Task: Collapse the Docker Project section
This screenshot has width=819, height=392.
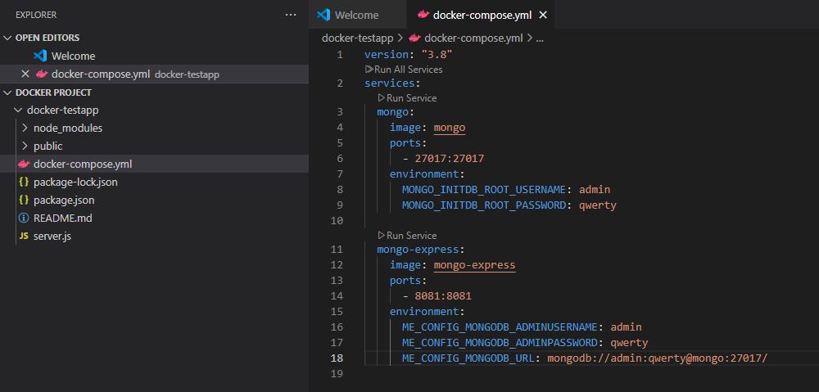Action: click(8, 92)
